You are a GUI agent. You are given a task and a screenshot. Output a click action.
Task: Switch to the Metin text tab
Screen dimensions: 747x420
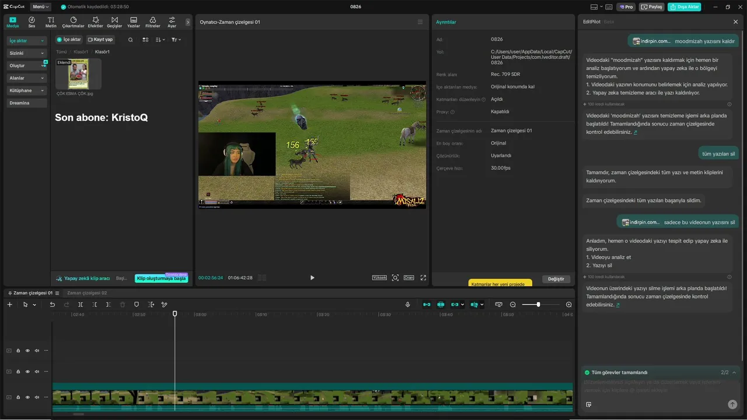[x=51, y=22]
